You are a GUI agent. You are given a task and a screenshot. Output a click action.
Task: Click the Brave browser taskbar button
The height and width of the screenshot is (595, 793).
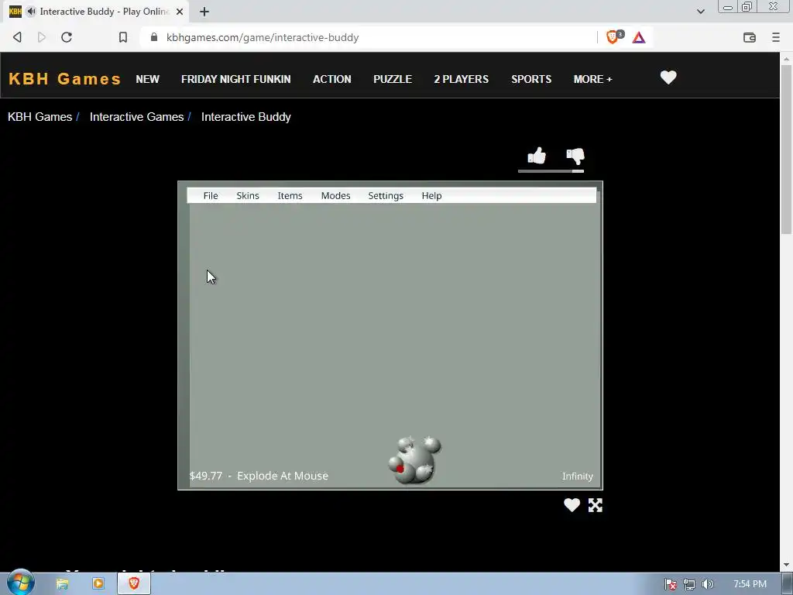[134, 584]
